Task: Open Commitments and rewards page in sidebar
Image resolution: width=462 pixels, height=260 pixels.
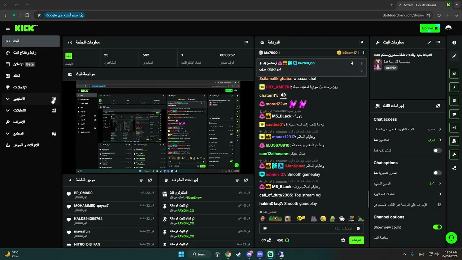Action: (x=31, y=145)
